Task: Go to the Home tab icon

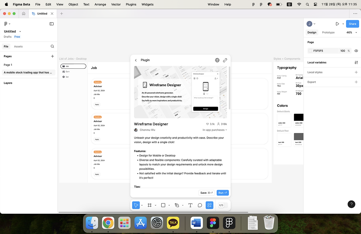Action: (24, 14)
